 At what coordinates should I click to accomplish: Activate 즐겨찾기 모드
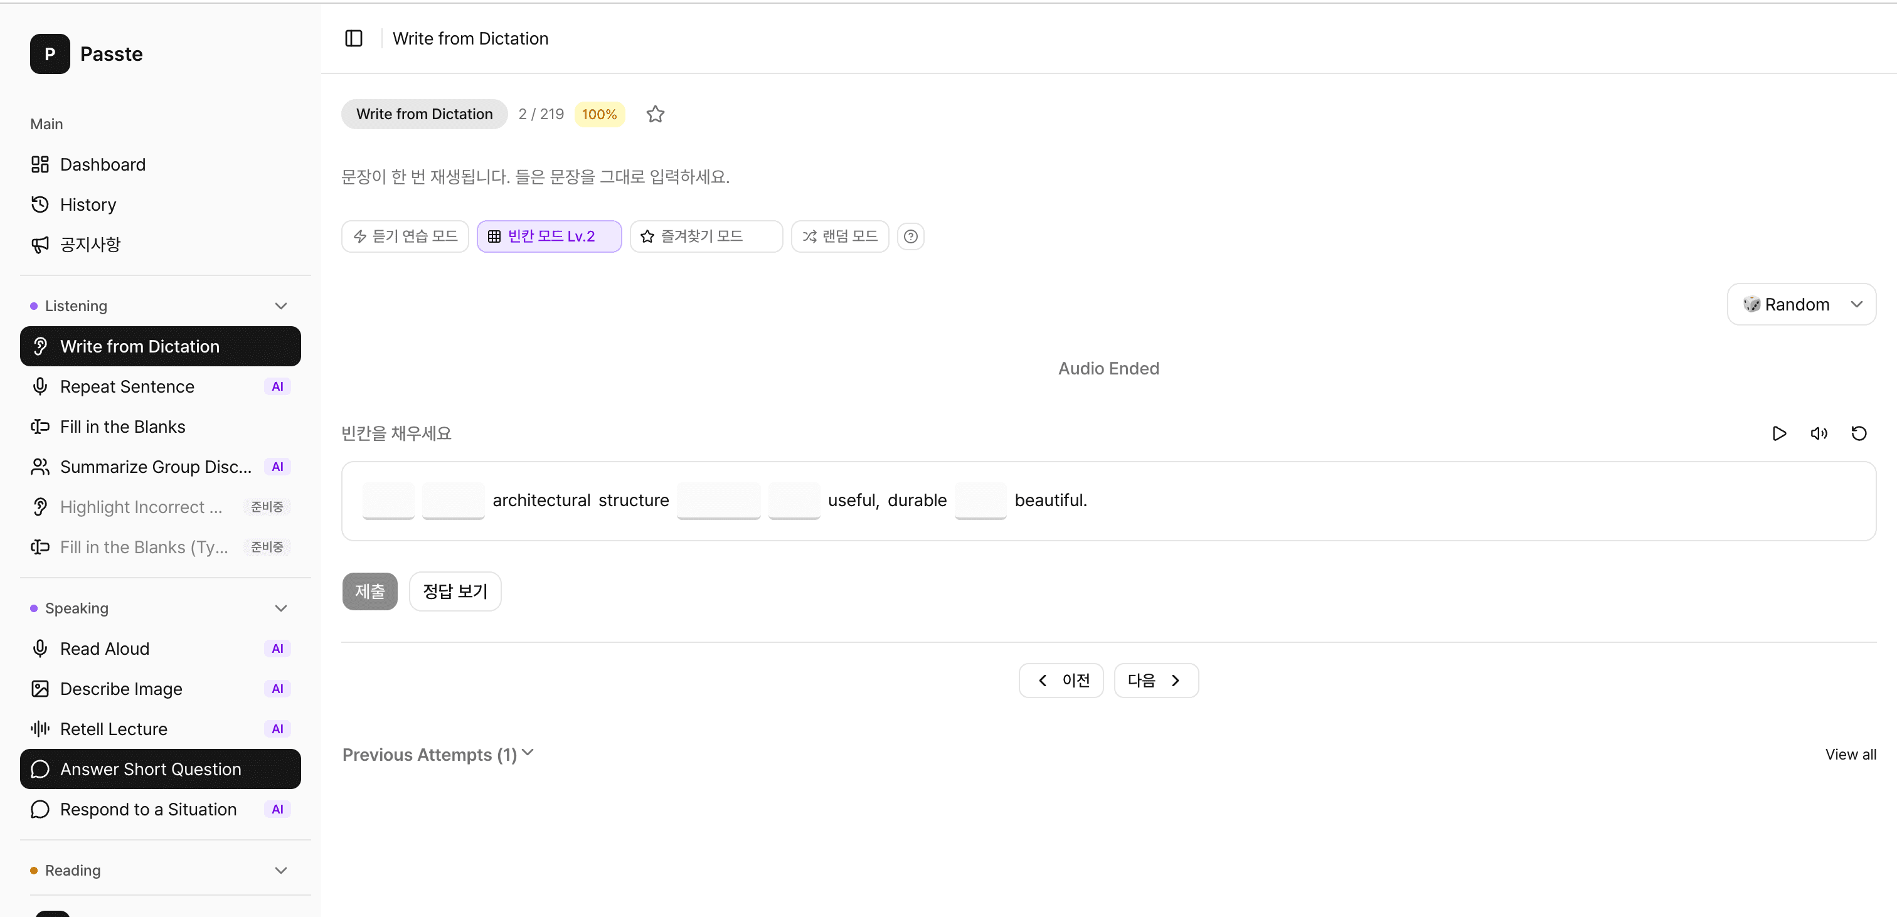coord(706,236)
